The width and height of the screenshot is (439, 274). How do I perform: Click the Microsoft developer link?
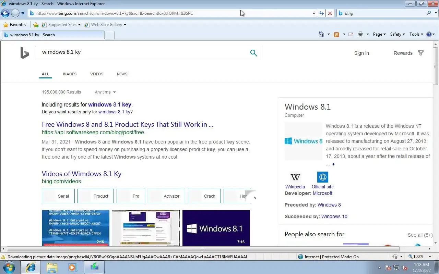[x=322, y=193]
